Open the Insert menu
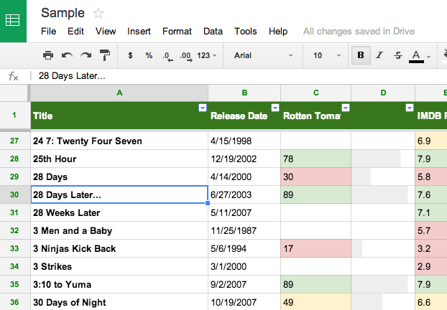This screenshot has width=447, height=310. [139, 32]
